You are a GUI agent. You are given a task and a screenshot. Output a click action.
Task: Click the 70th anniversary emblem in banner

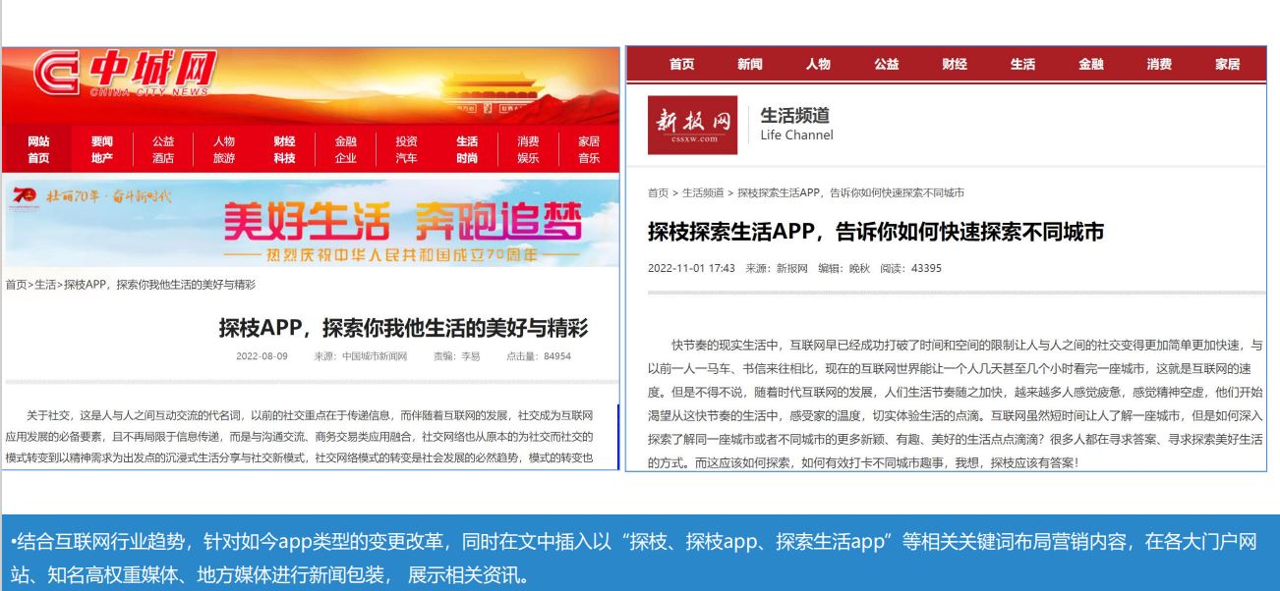[x=24, y=195]
